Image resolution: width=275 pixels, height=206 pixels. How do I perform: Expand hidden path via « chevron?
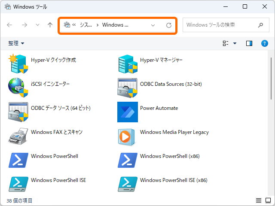[x=74, y=25]
